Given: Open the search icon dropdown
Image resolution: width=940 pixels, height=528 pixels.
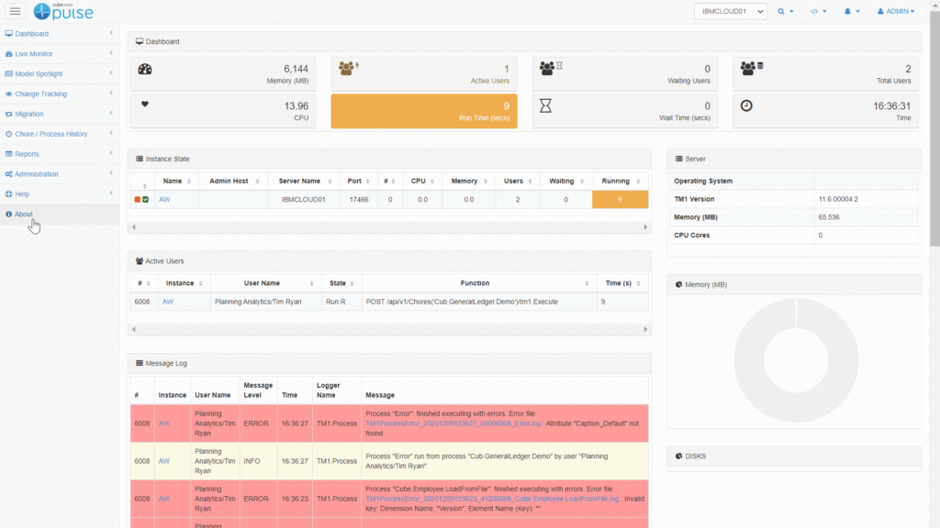Looking at the screenshot, I should [x=786, y=11].
